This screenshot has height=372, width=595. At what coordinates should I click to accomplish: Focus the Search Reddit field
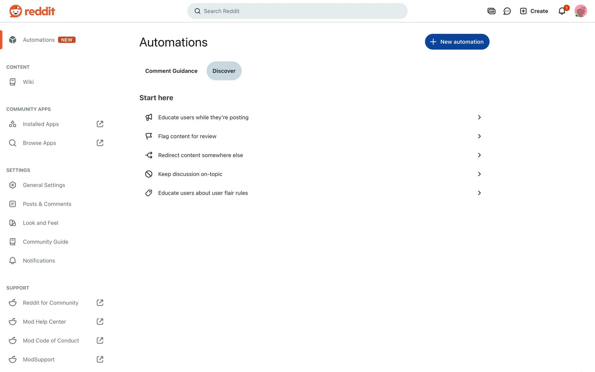(297, 11)
